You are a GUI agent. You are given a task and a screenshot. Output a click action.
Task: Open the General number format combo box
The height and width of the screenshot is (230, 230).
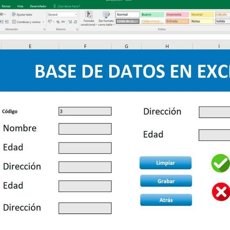point(62,14)
